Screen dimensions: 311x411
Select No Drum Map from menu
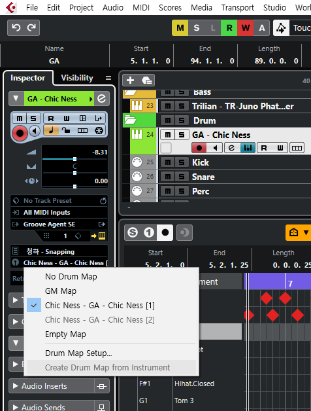pos(111,277)
